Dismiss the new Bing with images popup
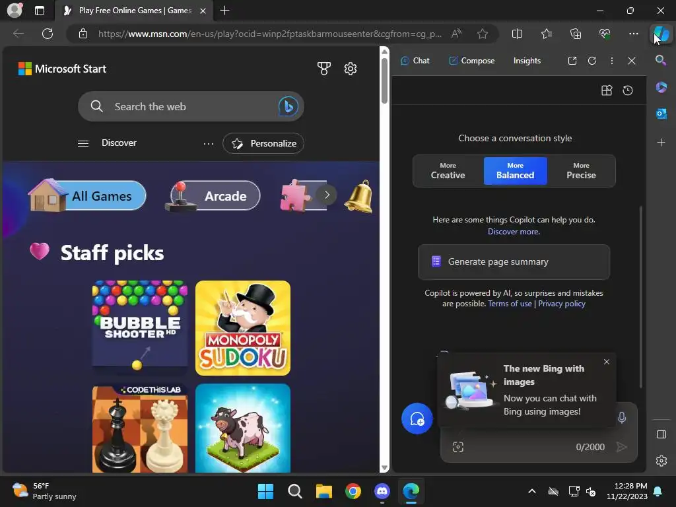 [x=607, y=362]
